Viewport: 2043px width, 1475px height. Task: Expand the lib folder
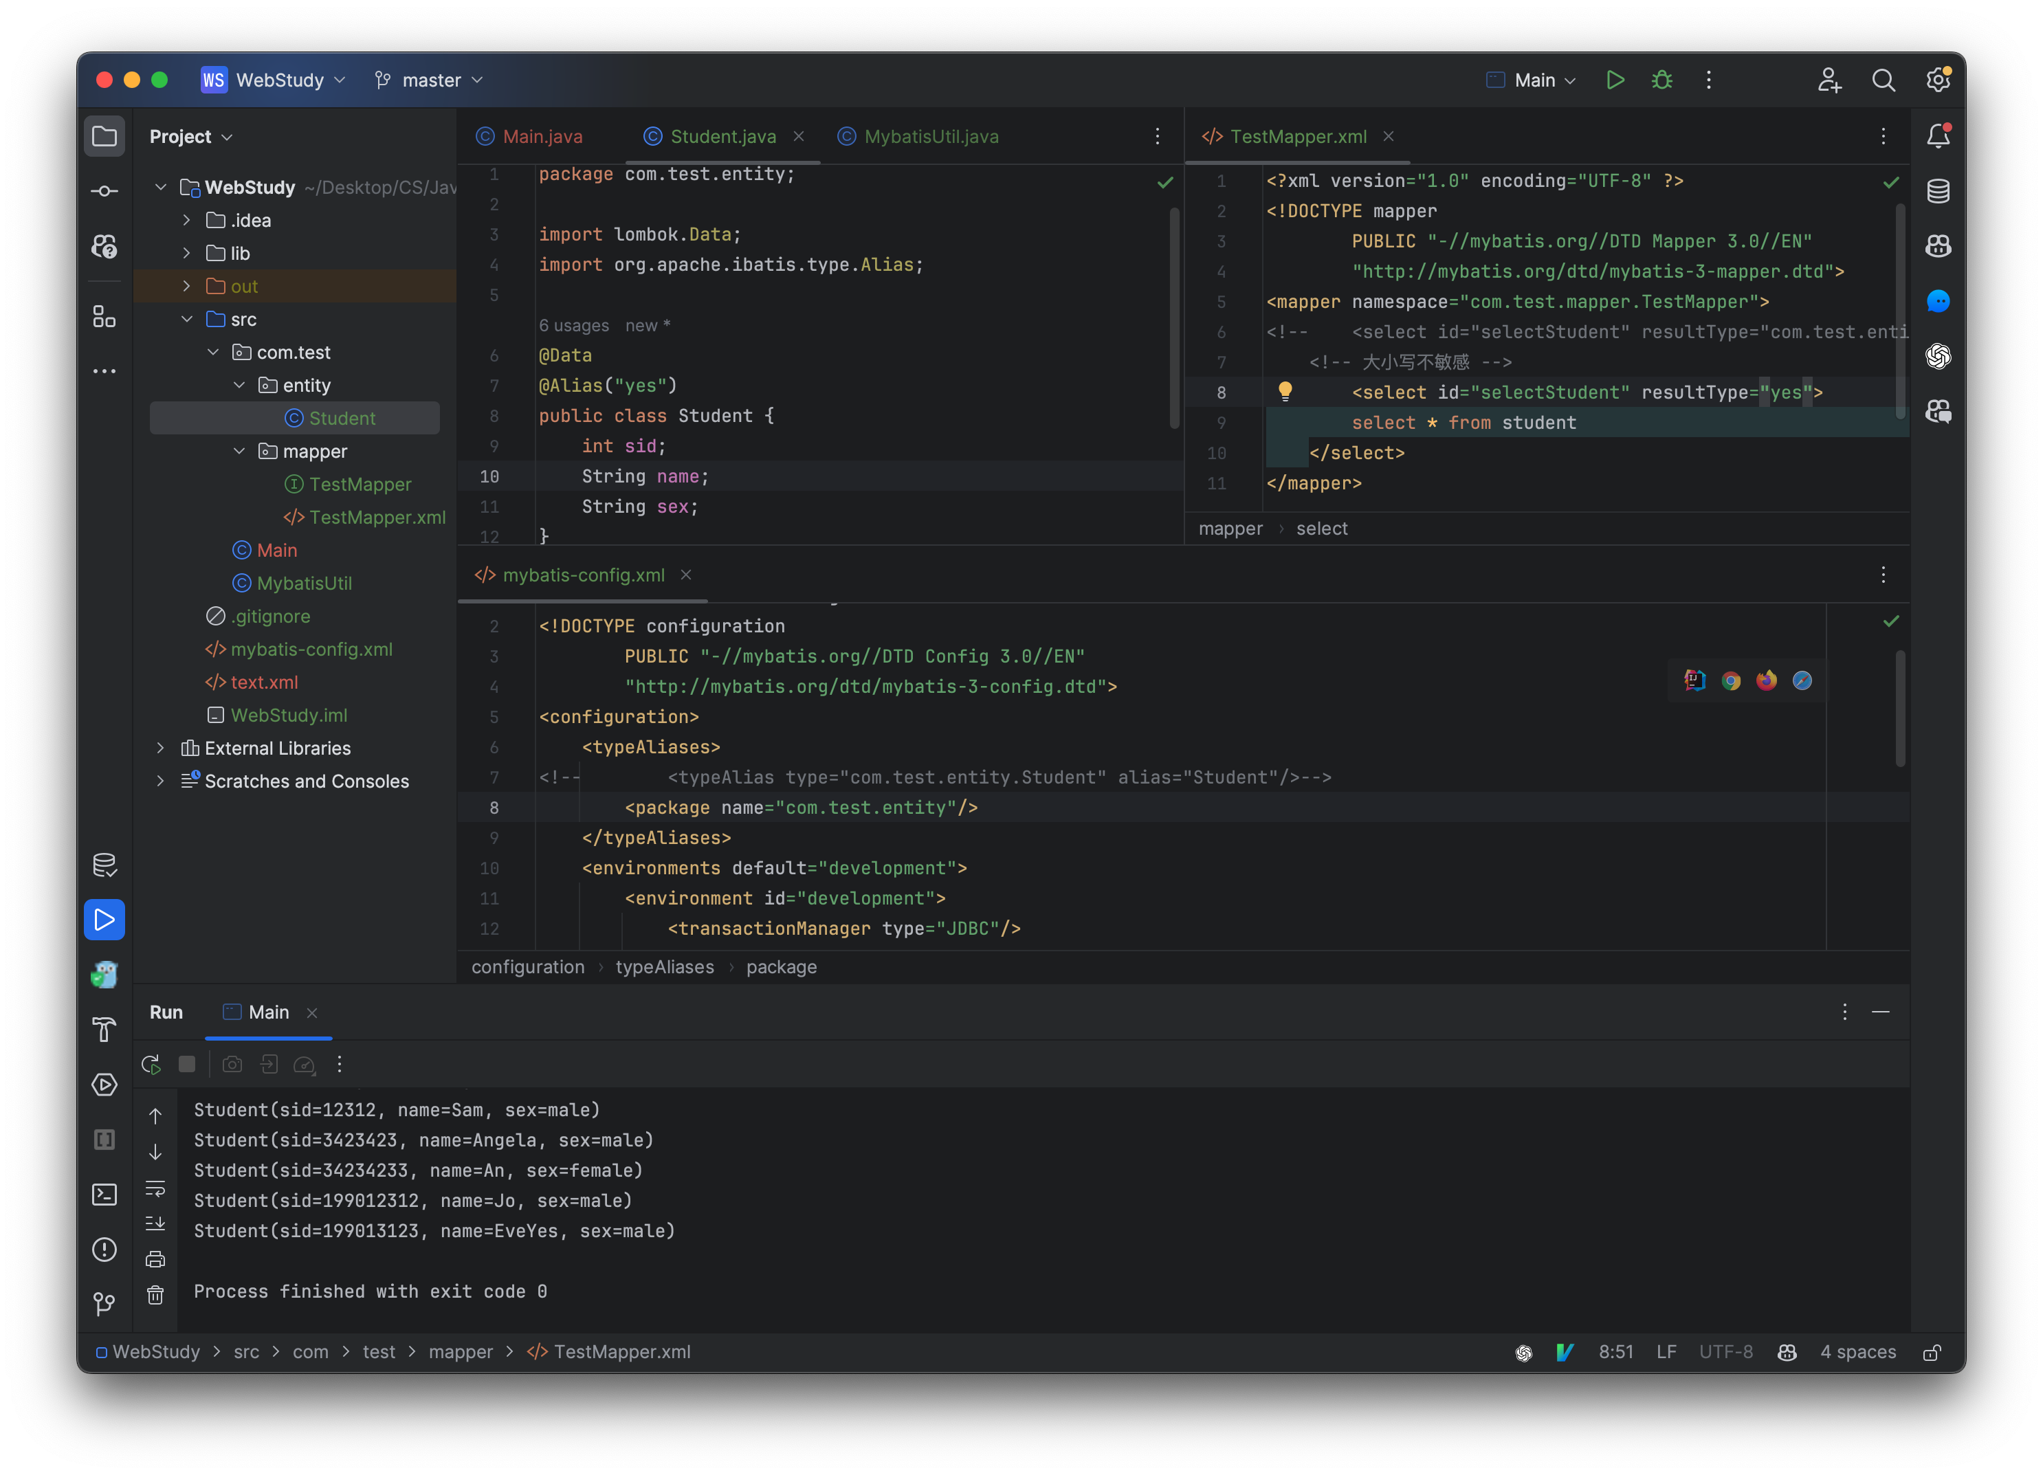coord(186,253)
